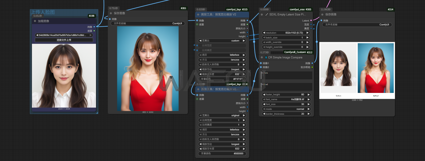
Task: Click the 'Edited' text box in CR Compare
Action: click(286, 87)
